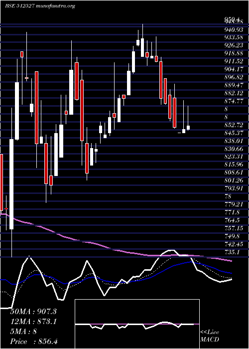Select the 757.15 price level label
Viewport: 249px width, 349px height.
[234, 228]
